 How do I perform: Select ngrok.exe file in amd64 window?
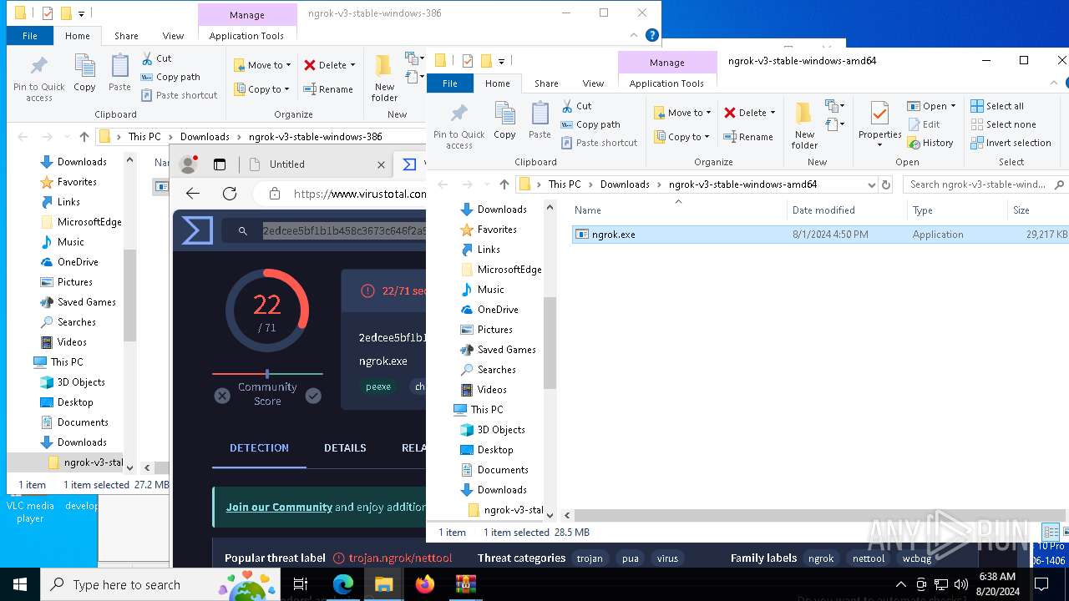[818, 235]
